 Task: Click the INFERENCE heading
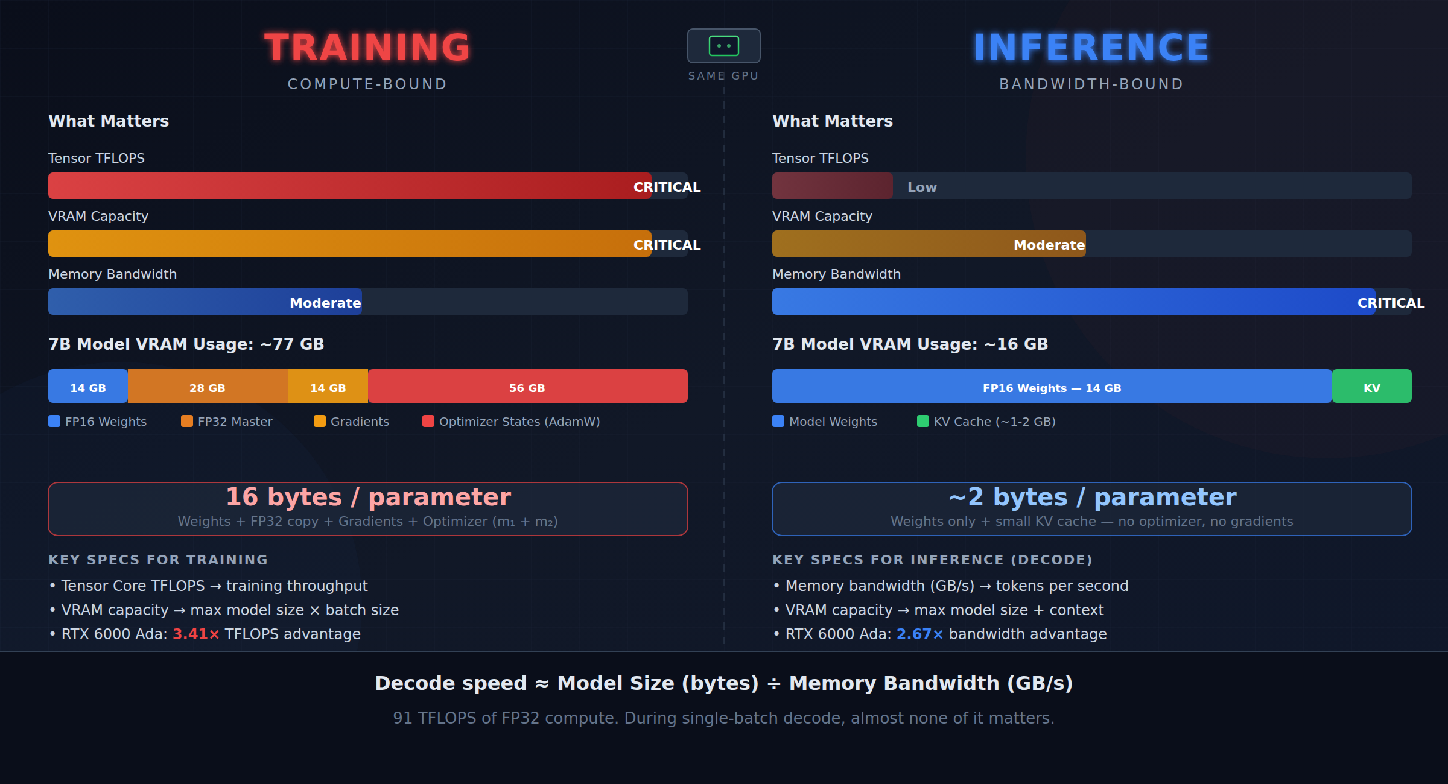pos(1091,48)
